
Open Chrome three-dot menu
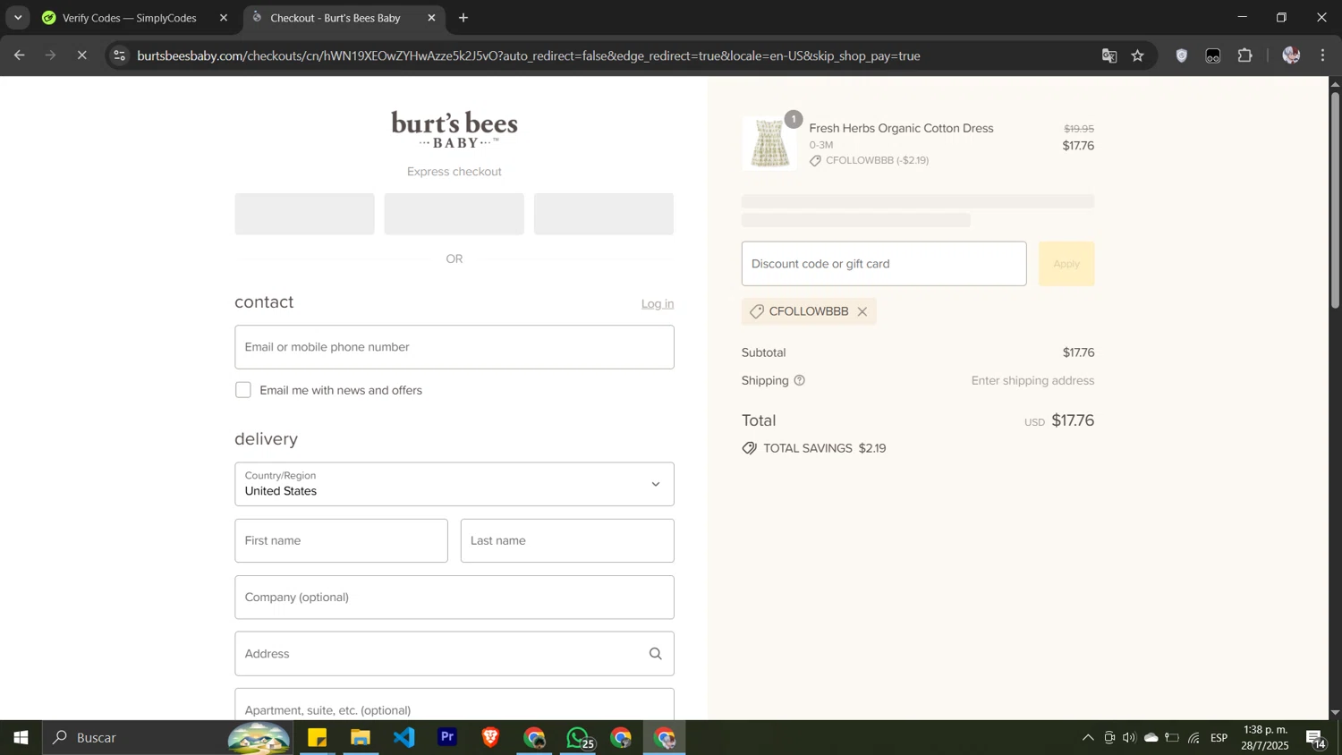(1323, 55)
